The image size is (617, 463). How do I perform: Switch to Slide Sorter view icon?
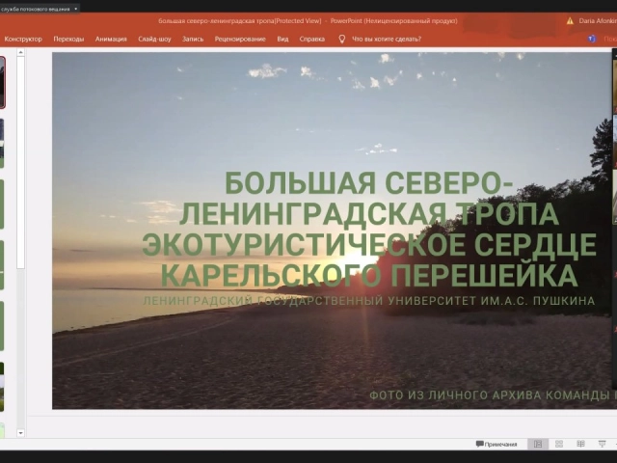(x=559, y=444)
